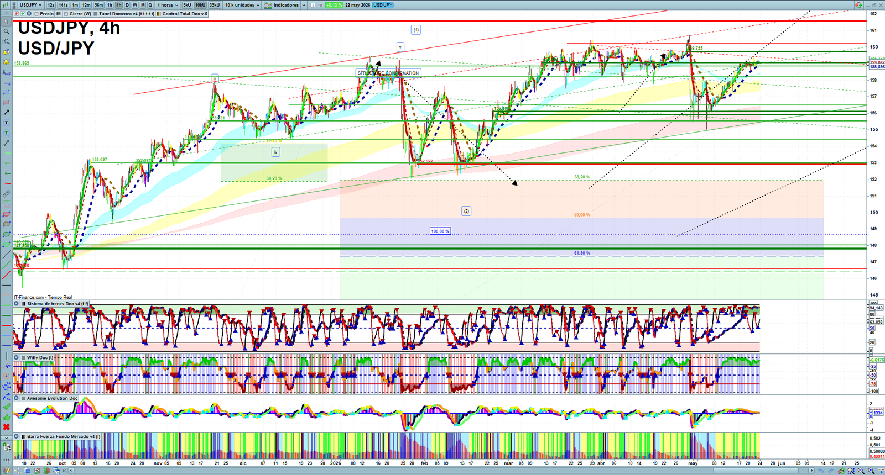Select the ruler measuring tool

click(x=6, y=194)
